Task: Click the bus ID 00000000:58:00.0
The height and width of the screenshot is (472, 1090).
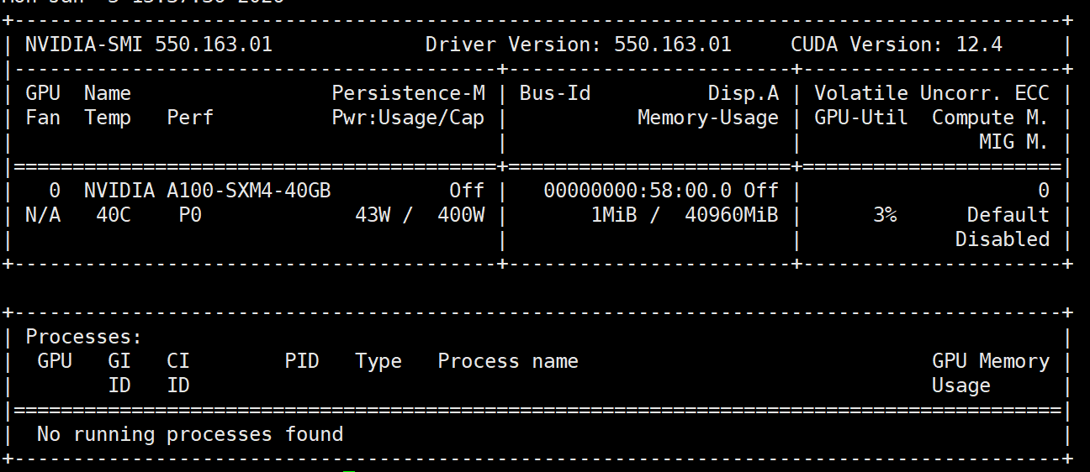Action: (x=638, y=191)
